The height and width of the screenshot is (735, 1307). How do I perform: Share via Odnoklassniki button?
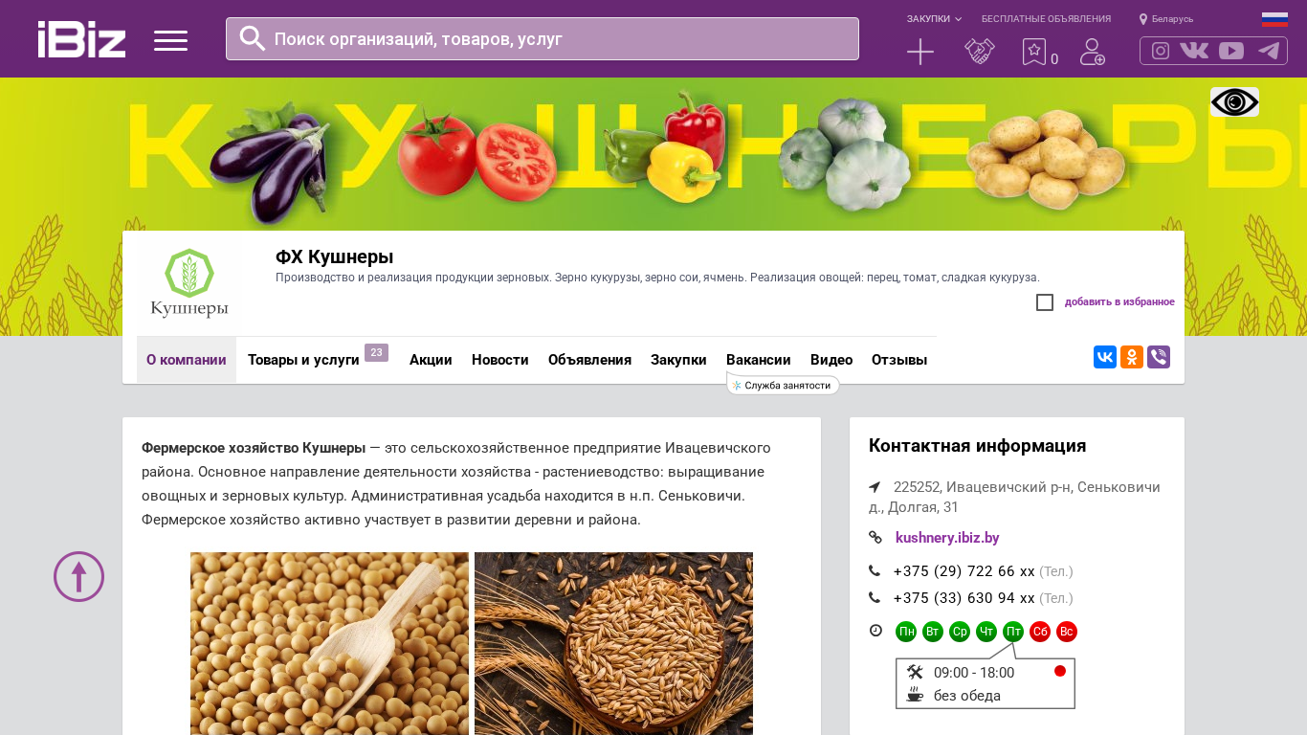(x=1132, y=357)
